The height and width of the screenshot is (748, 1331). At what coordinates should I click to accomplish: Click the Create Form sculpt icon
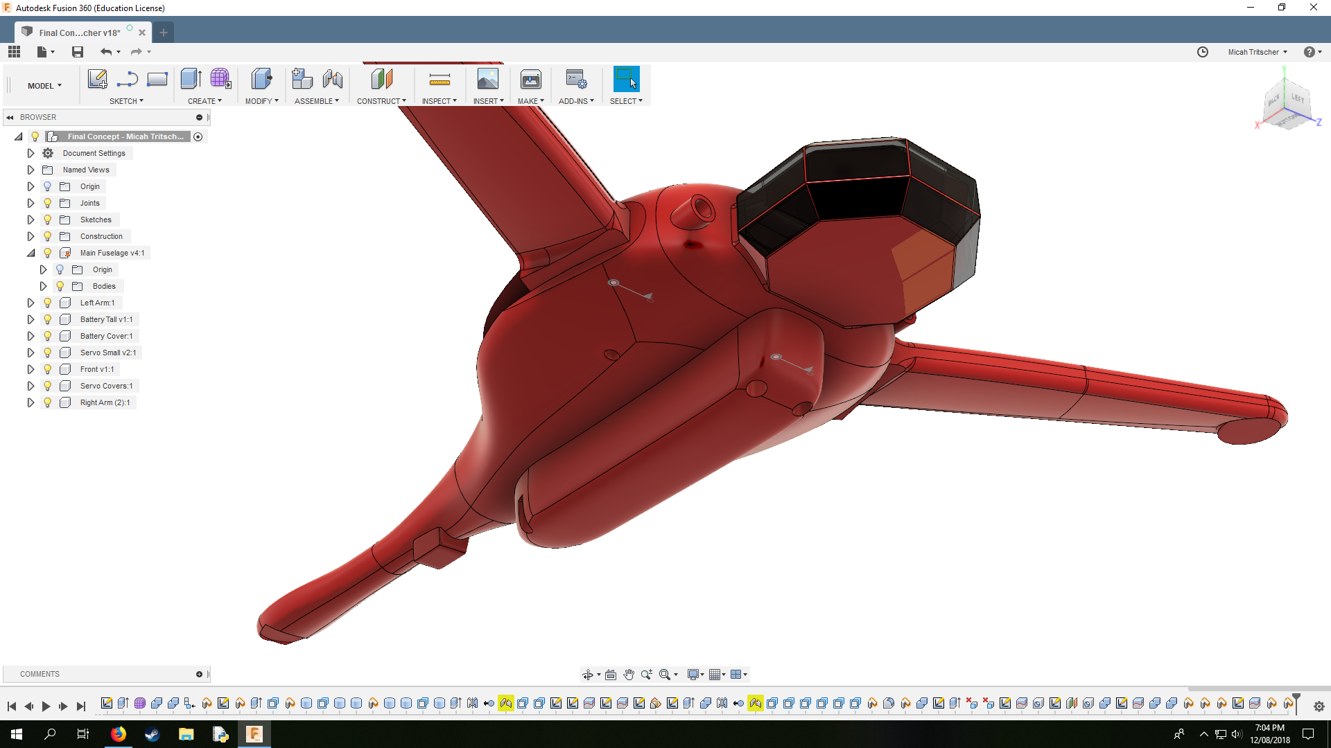click(220, 79)
